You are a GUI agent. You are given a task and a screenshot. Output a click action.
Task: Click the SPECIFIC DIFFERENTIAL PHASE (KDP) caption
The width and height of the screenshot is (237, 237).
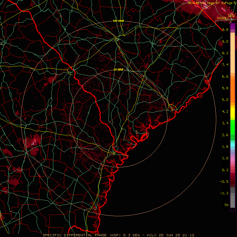82,235
